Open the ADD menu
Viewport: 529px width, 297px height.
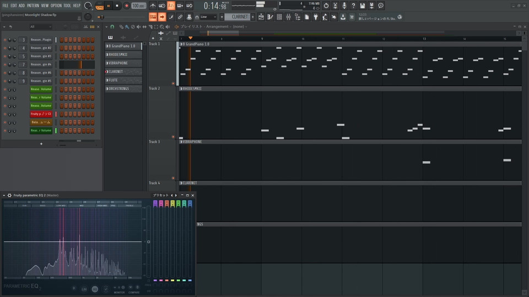click(21, 5)
